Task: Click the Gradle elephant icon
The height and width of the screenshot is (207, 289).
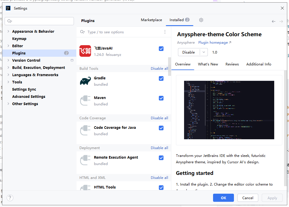Action: pos(85,81)
